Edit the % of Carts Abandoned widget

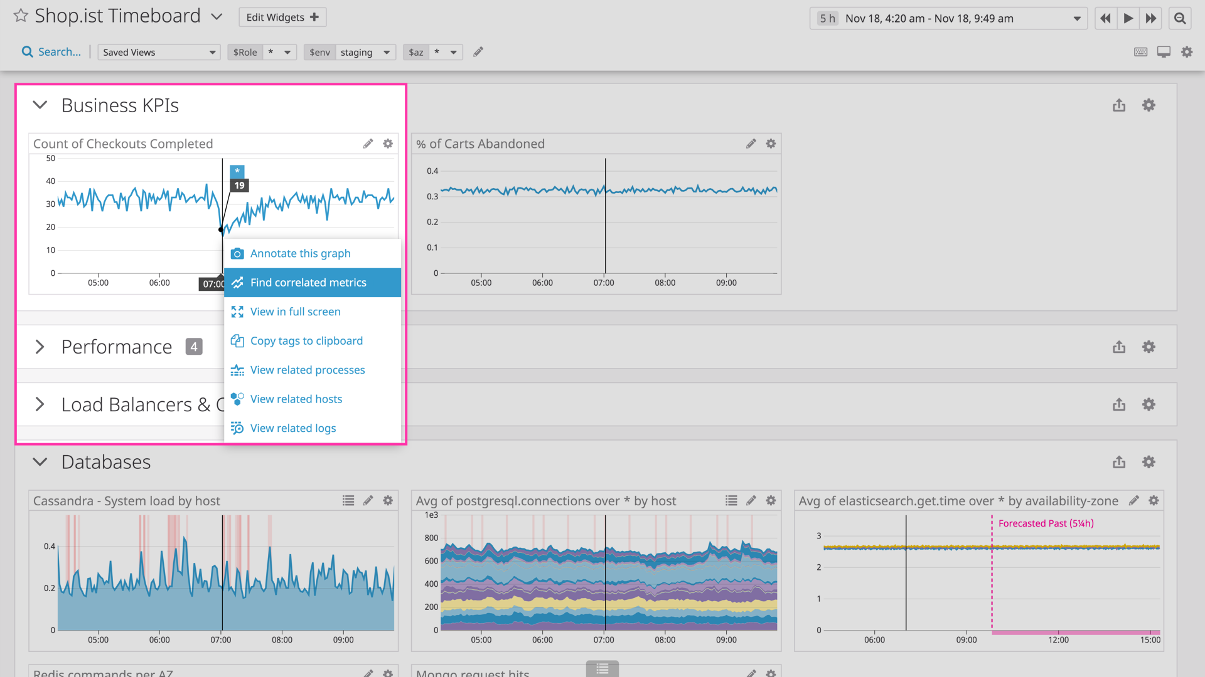point(751,144)
